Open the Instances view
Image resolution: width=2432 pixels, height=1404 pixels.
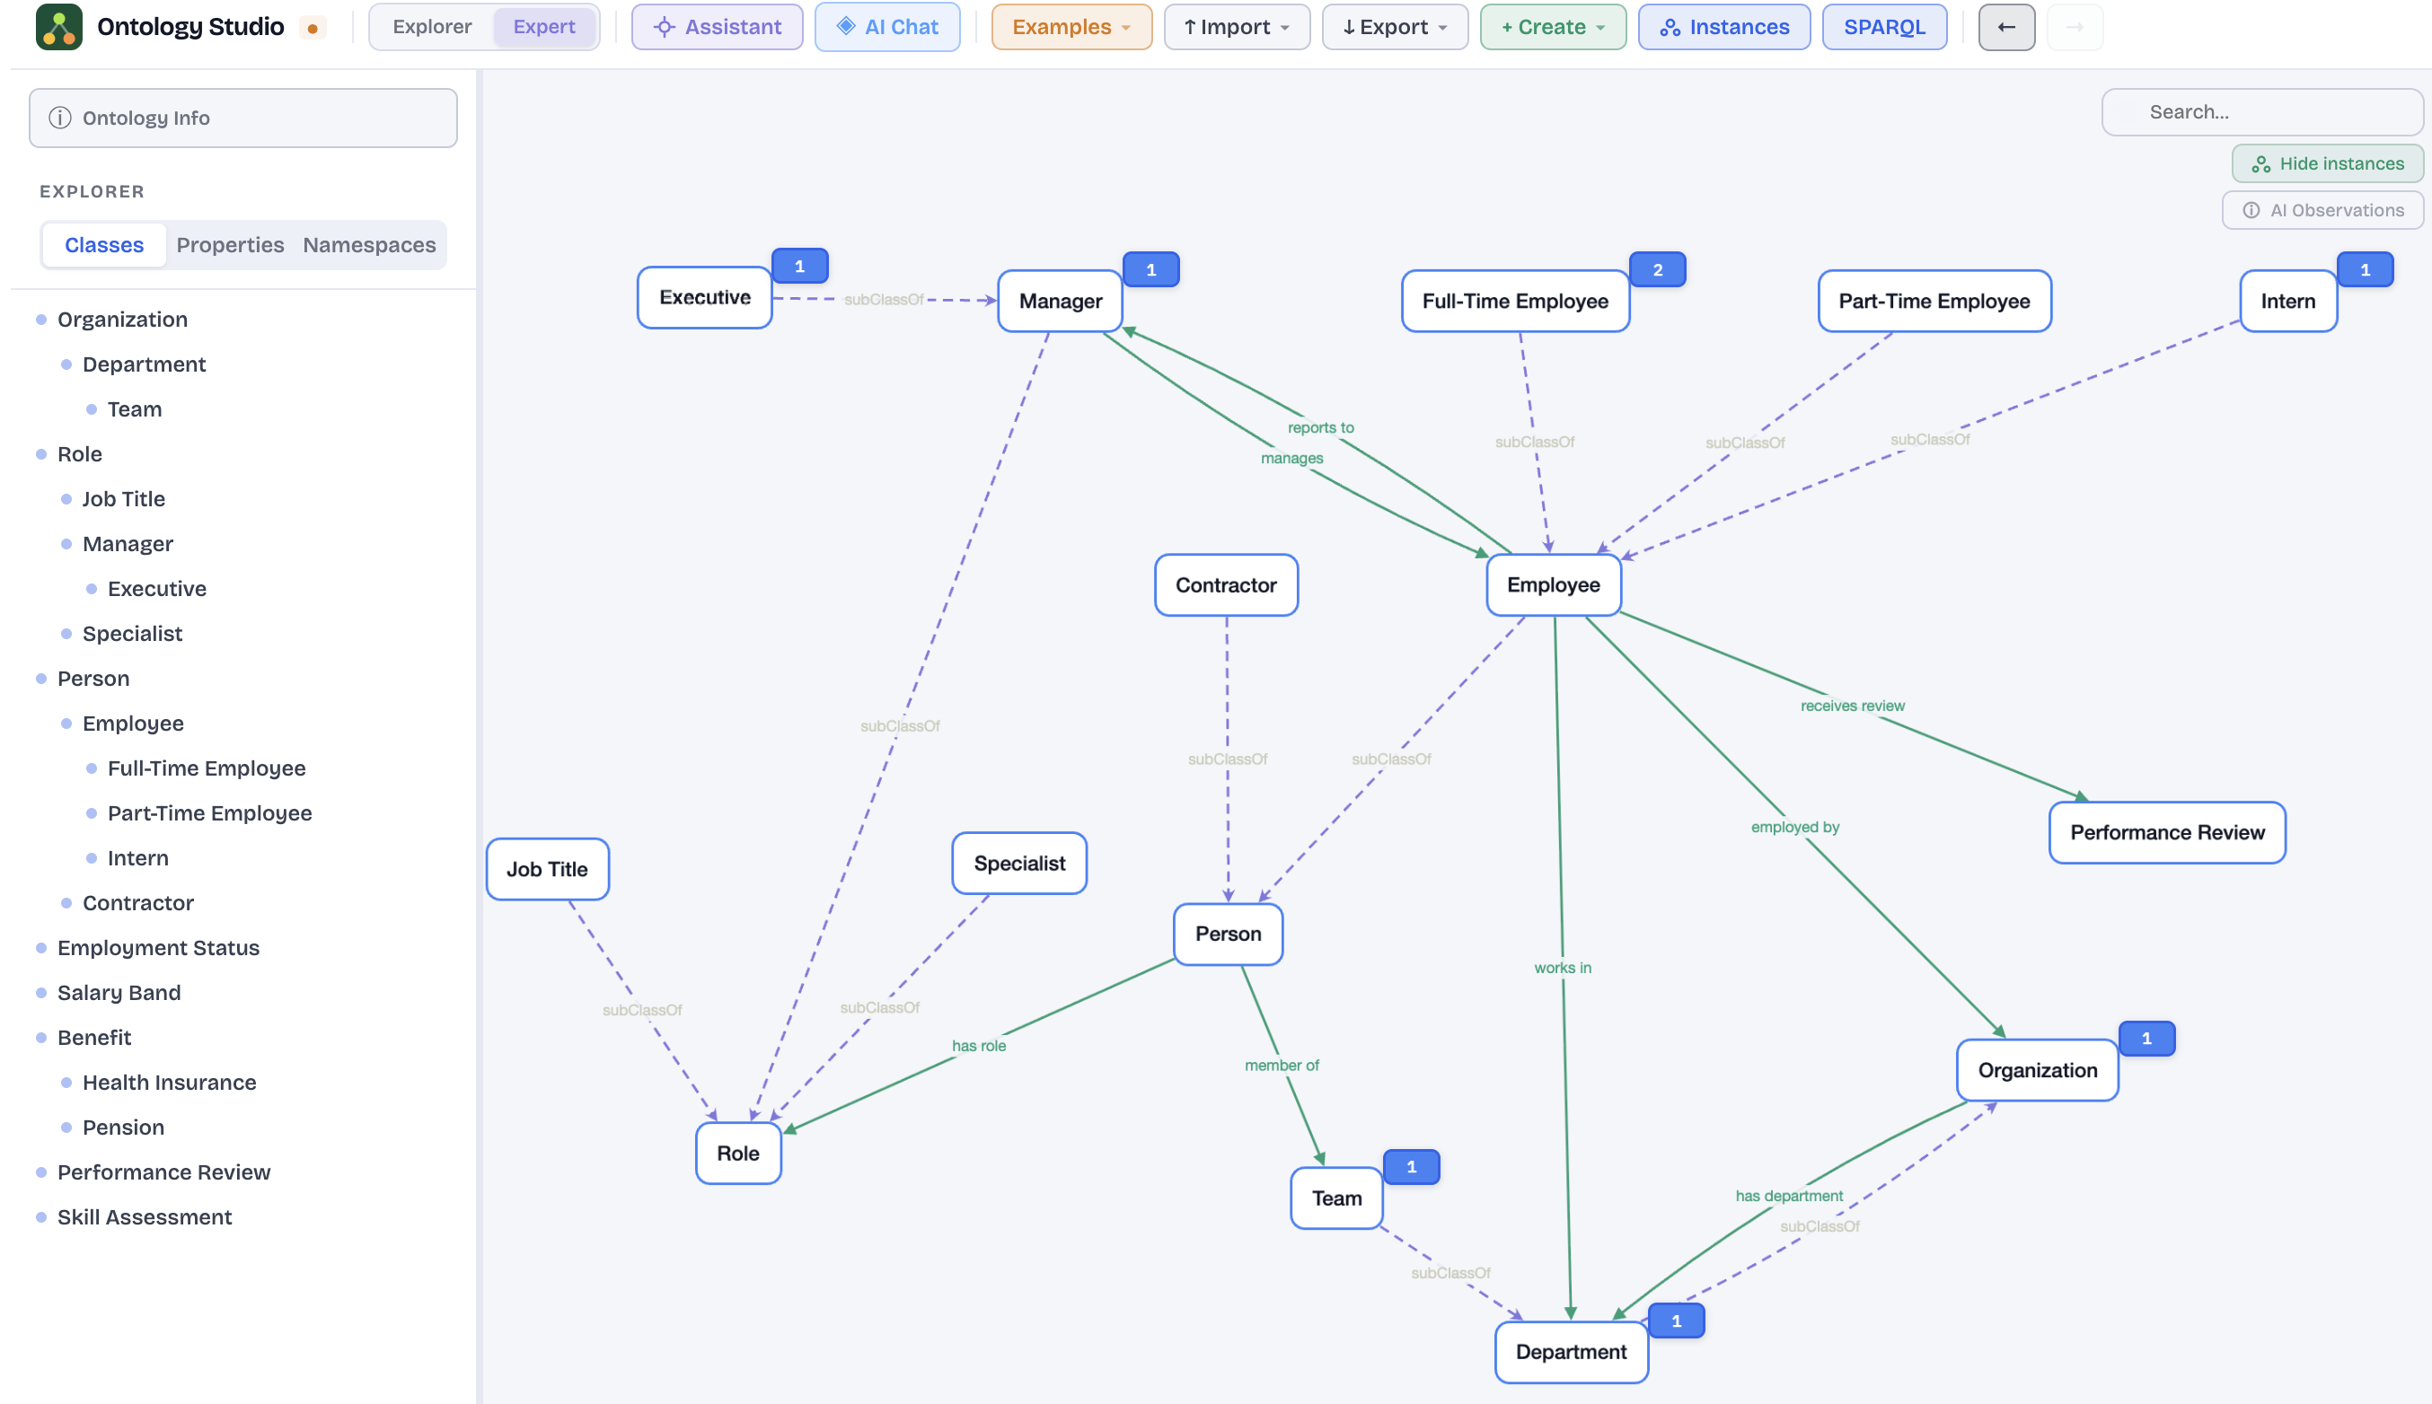(1724, 27)
